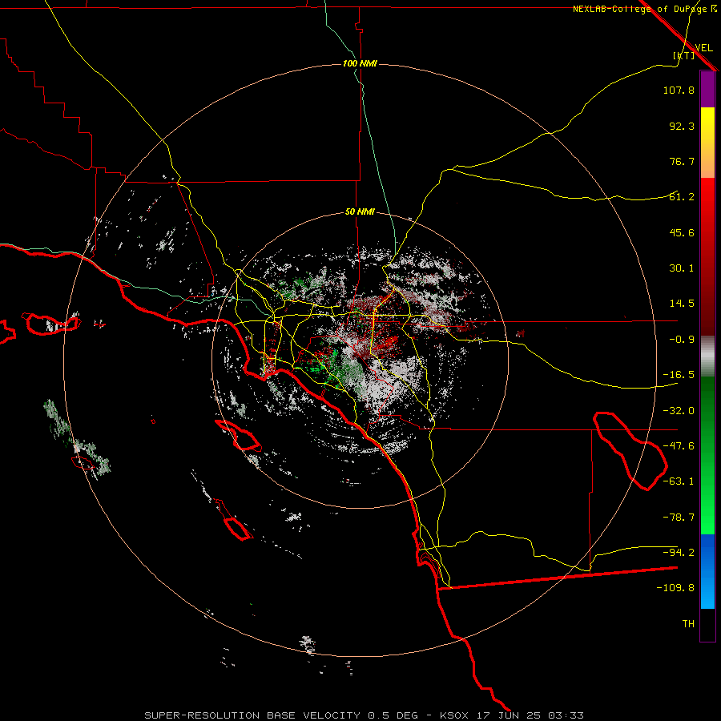Click the -32.0 value on velocity scale
Viewport: 721px width, 721px height.
[679, 411]
